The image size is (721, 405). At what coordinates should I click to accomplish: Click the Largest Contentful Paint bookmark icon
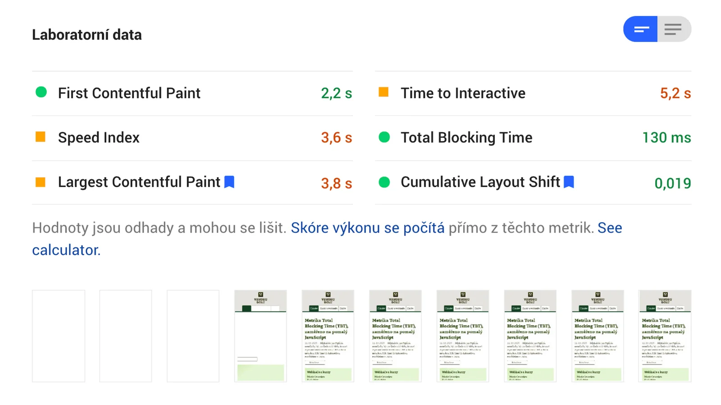point(229,182)
